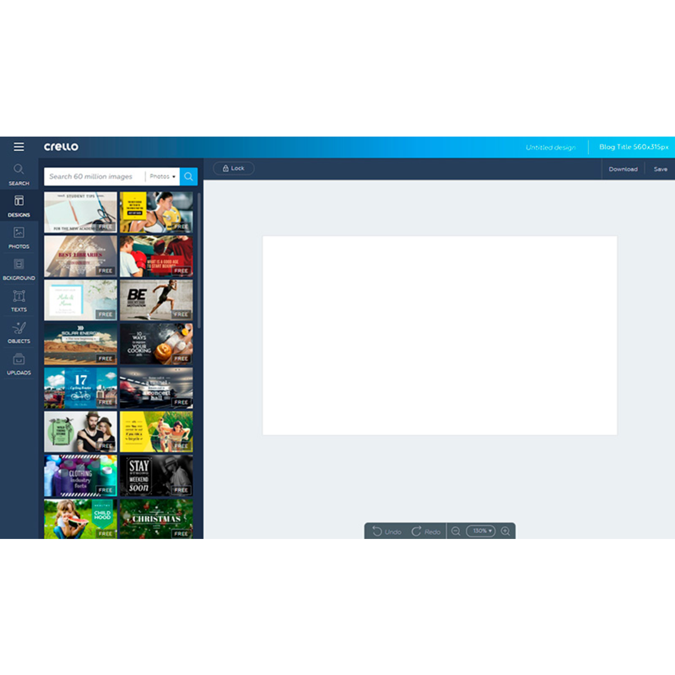Image resolution: width=675 pixels, height=675 pixels.
Task: Click the zoom out magnifier control
Action: [456, 531]
